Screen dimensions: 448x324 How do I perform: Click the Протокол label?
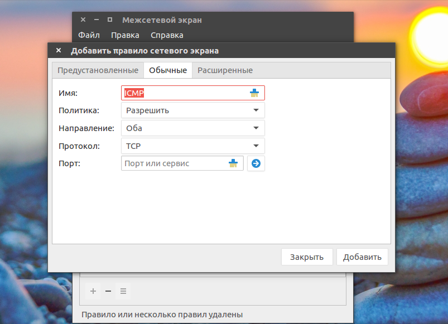(x=79, y=146)
